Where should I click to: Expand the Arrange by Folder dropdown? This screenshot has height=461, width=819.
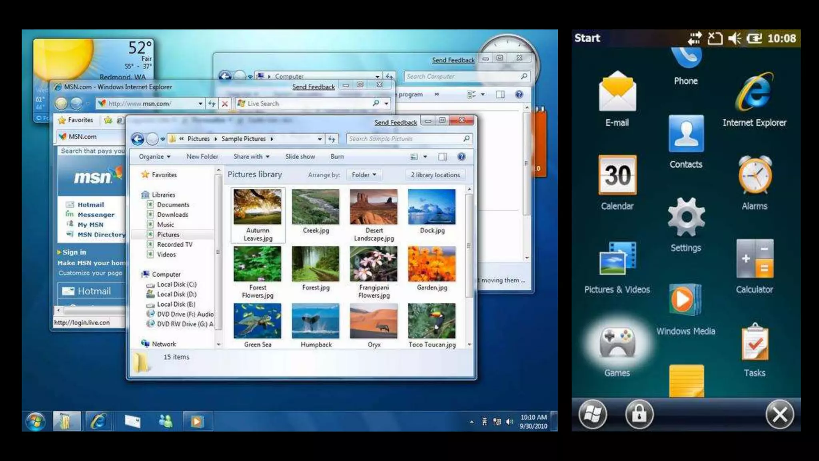click(364, 175)
